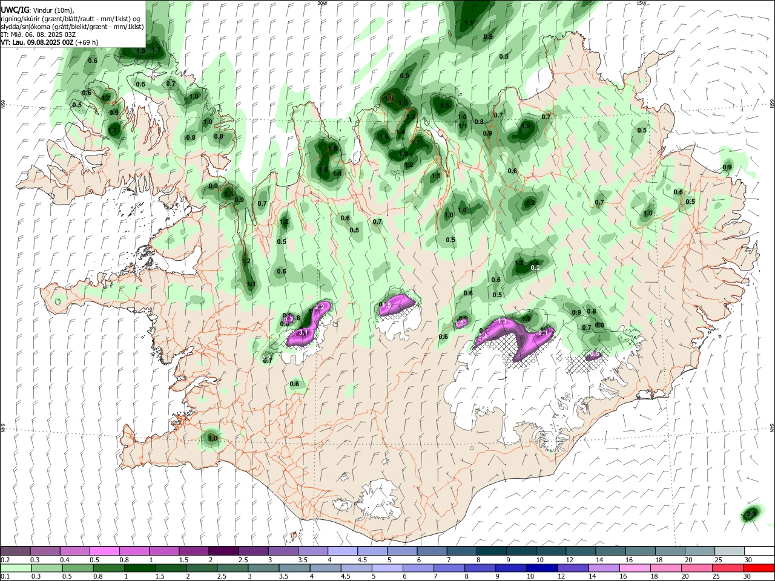
Task: Click the snow legend swatch between 3 and 3.5
Action: click(x=283, y=551)
